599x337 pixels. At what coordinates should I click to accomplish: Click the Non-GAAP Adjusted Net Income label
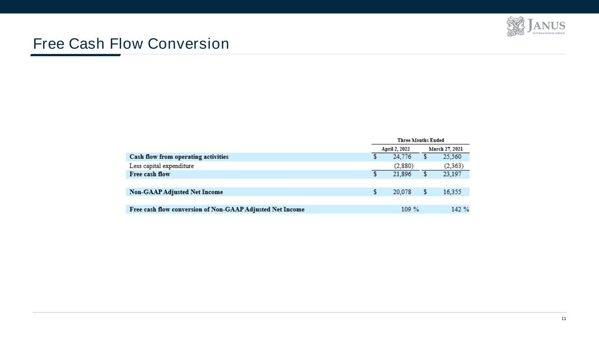click(x=176, y=192)
